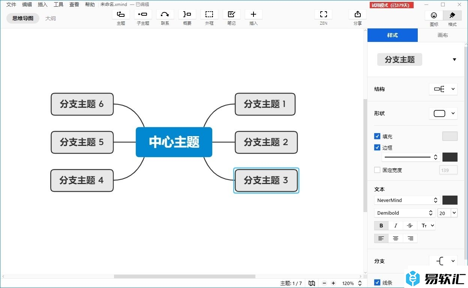Click the trial mode (试用模式) badge

[391, 5]
